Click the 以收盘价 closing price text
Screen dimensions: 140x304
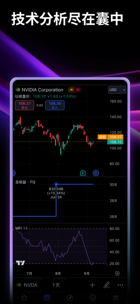23,96
